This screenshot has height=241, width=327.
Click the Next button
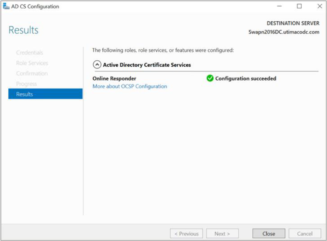(x=222, y=234)
